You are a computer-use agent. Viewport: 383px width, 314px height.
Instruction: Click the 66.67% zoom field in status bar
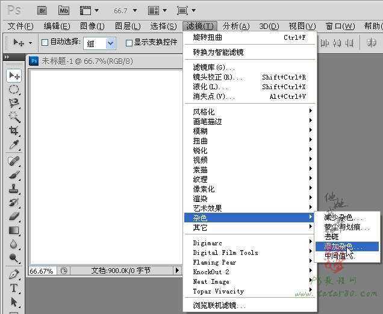(x=43, y=271)
